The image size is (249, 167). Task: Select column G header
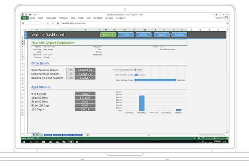tap(37, 30)
